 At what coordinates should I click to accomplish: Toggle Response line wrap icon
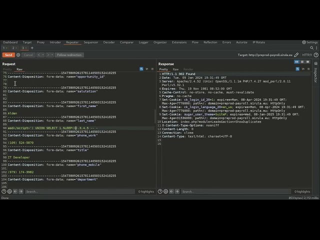(297, 69)
